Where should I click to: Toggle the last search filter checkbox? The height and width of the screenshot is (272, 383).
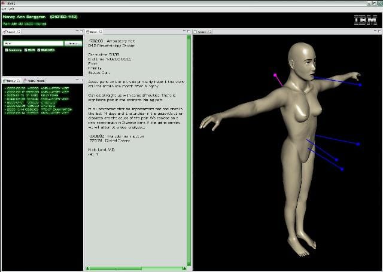38,50
